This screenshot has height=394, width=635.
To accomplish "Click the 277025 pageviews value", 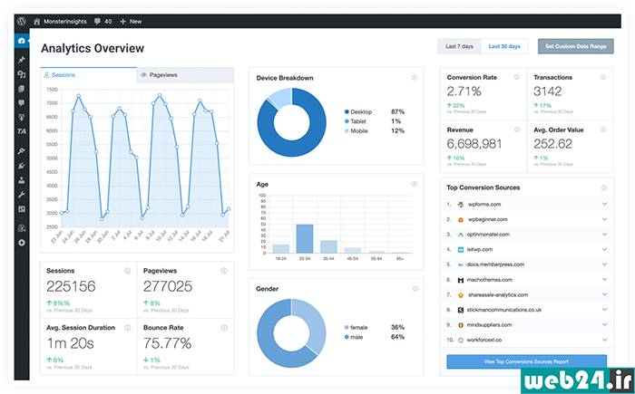I will click(x=168, y=286).
